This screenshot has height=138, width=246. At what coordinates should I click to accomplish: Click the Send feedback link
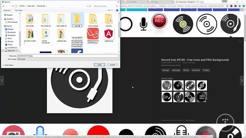190,120
